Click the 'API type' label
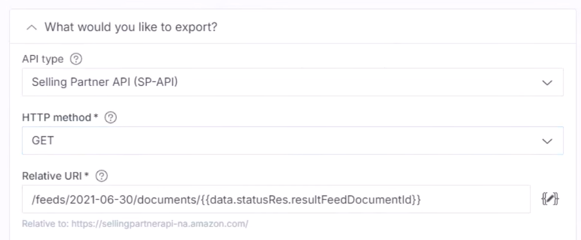The image size is (581, 240). [x=42, y=59]
